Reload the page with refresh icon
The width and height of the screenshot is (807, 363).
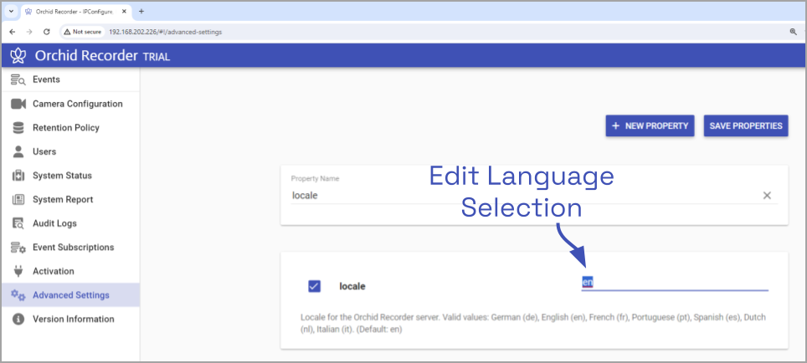46,32
